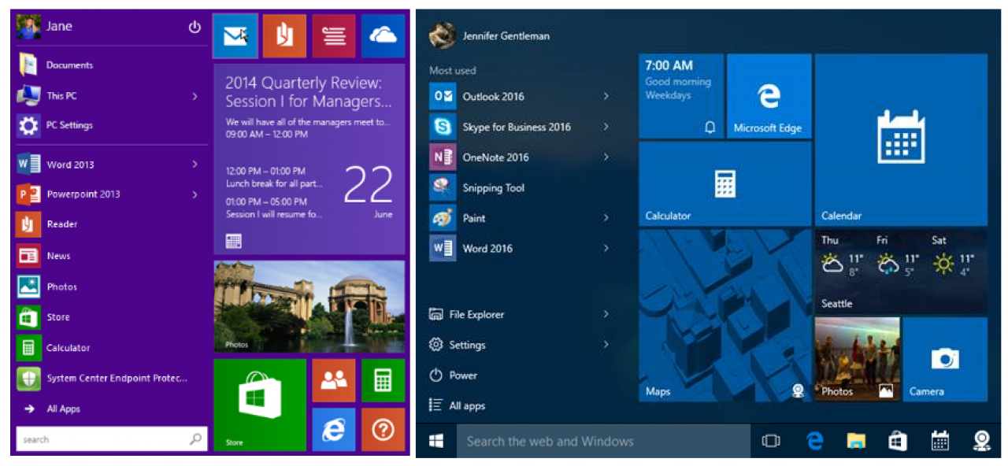Open Edge from the taskbar
This screenshot has width=1008, height=466.
814,442
